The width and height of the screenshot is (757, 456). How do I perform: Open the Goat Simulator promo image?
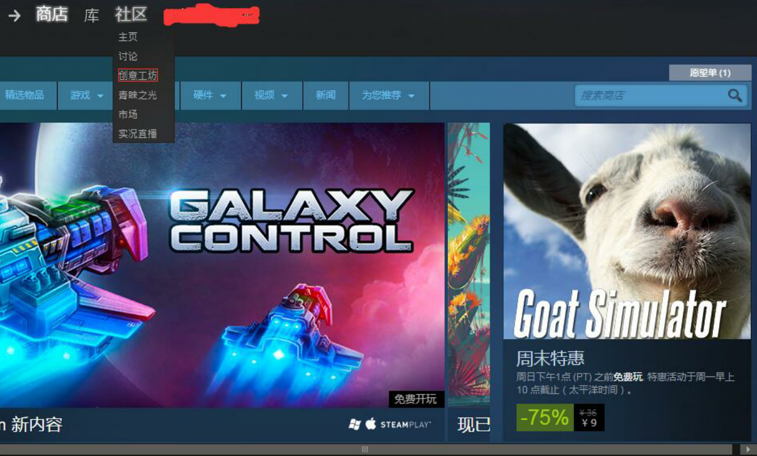coord(627,231)
